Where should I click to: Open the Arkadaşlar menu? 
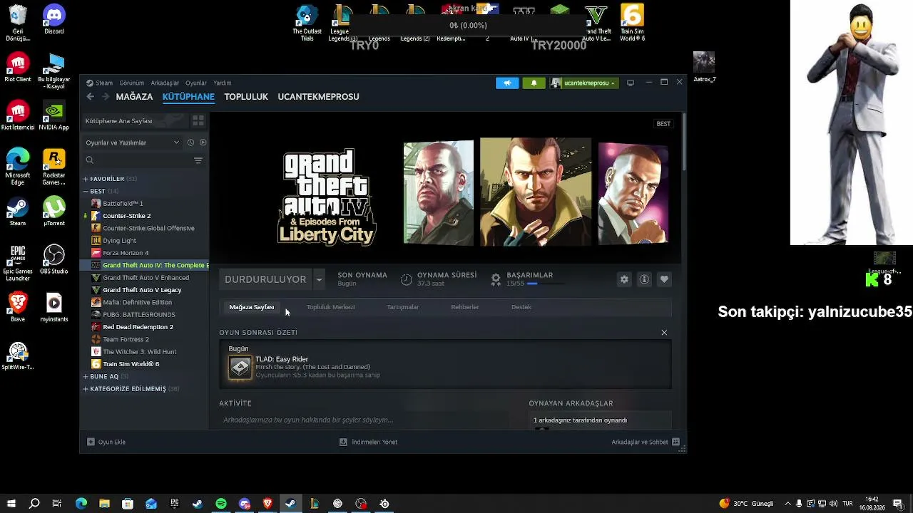pos(165,83)
